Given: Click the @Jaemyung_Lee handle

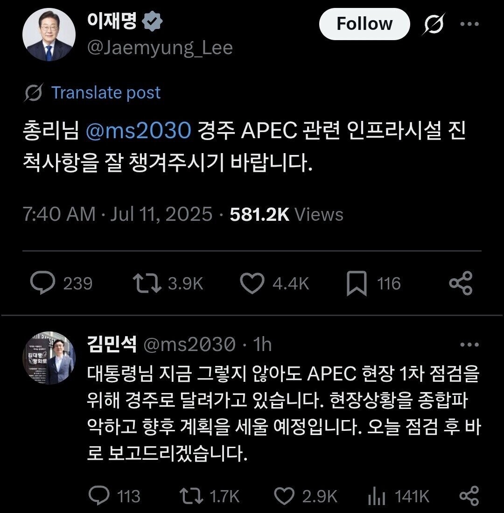Looking at the screenshot, I should click(x=160, y=48).
